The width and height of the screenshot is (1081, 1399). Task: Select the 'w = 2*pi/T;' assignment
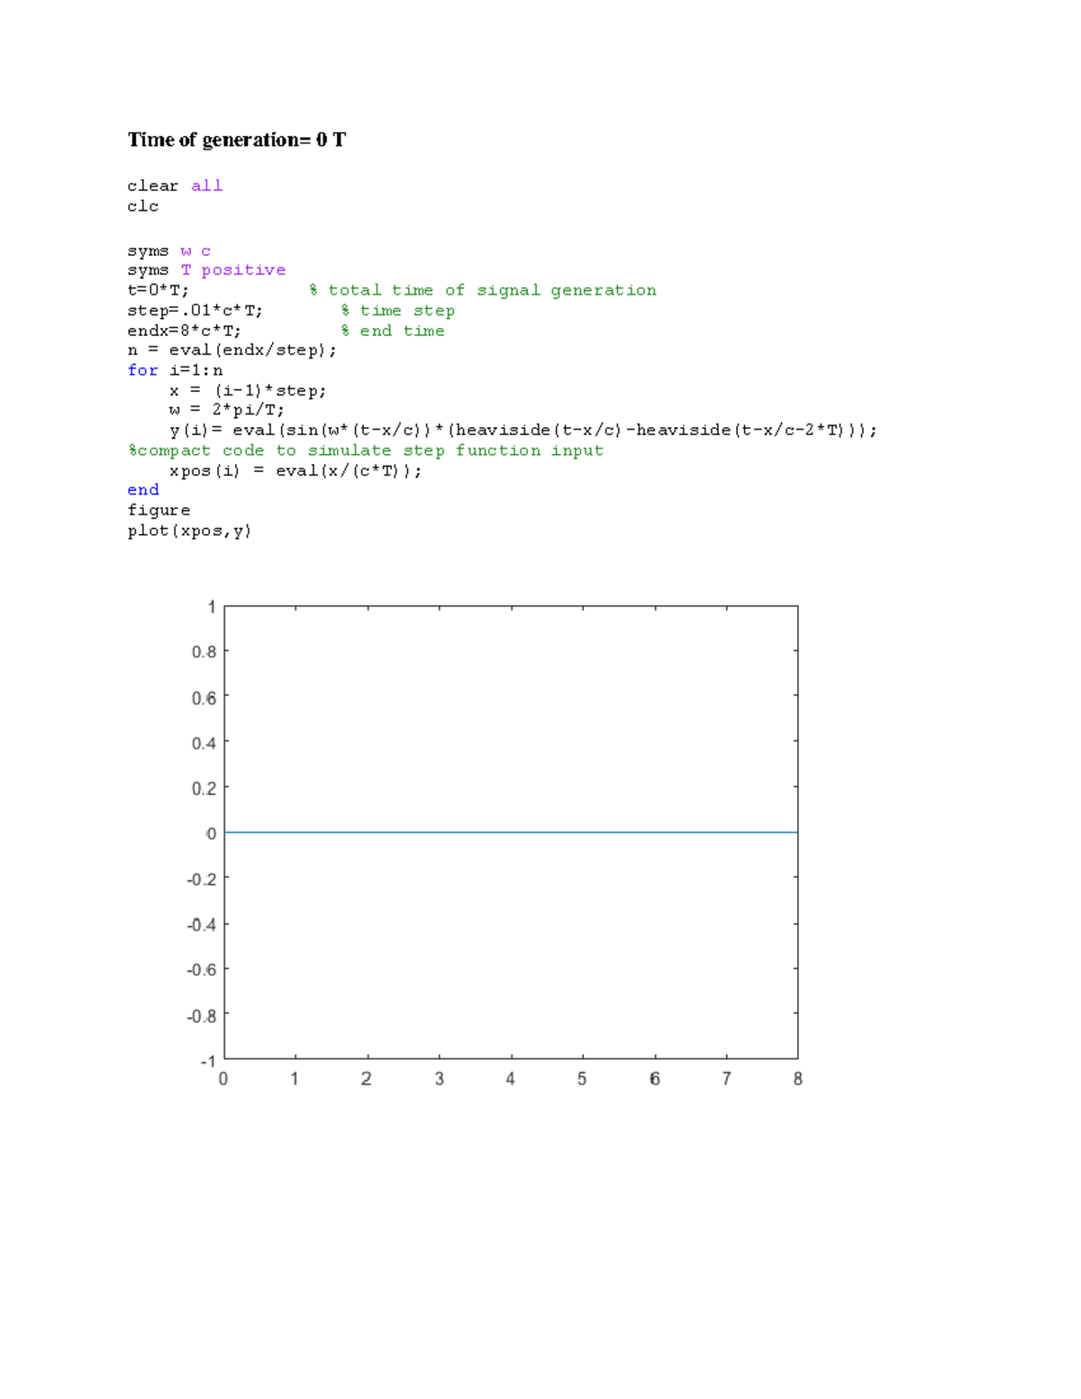tap(226, 410)
